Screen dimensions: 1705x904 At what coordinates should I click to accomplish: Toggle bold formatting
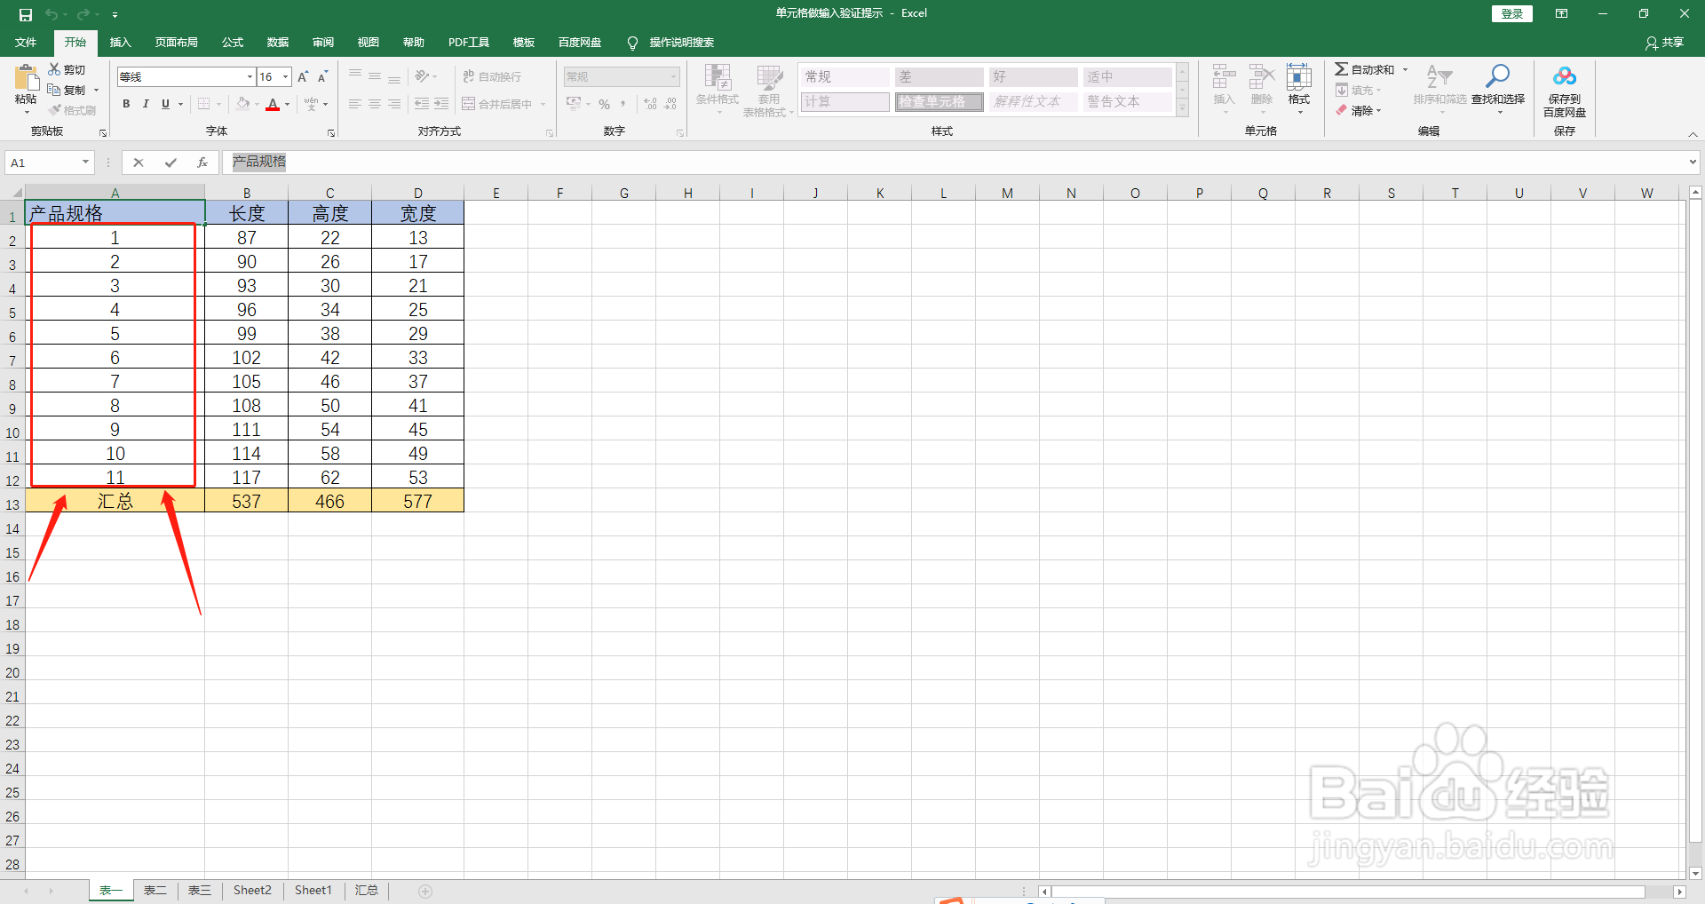click(x=126, y=104)
